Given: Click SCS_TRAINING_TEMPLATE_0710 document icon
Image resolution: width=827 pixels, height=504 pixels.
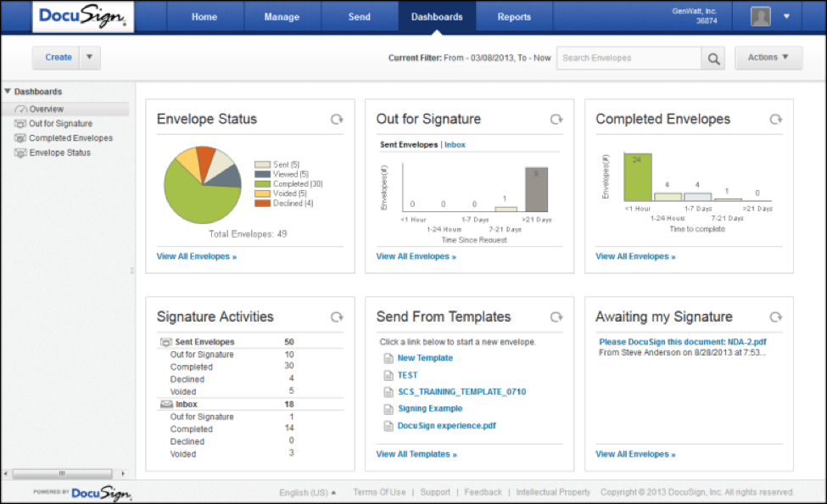Looking at the screenshot, I should pos(388,392).
